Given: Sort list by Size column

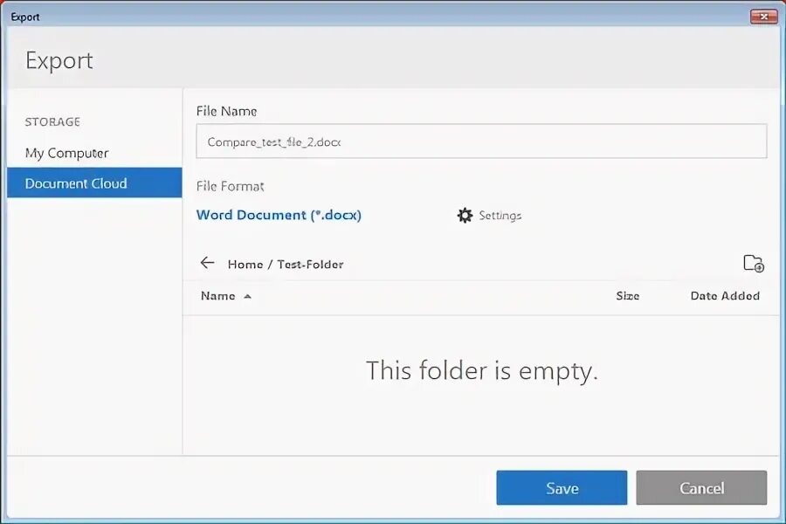Looking at the screenshot, I should click(x=628, y=296).
